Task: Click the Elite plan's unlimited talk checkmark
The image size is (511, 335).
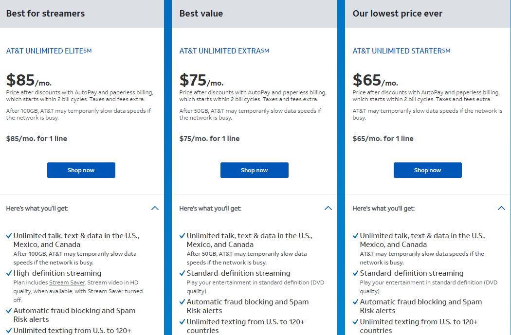Action: pos(9,236)
